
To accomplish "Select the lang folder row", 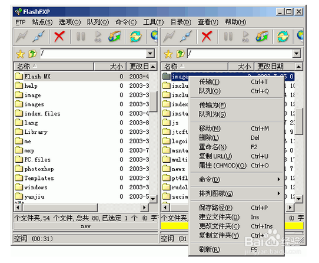I will 82,123.
